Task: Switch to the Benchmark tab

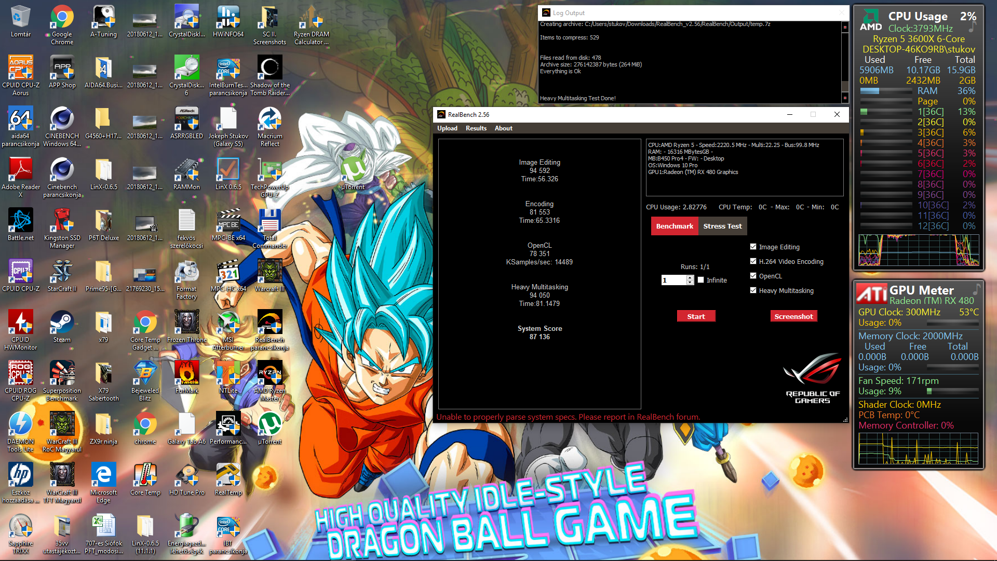Action: point(675,226)
